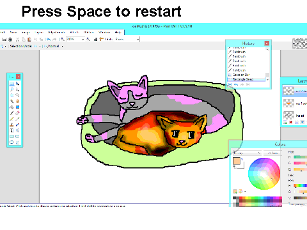
Task: Select the Freeform Shape tool
Action: [17, 142]
